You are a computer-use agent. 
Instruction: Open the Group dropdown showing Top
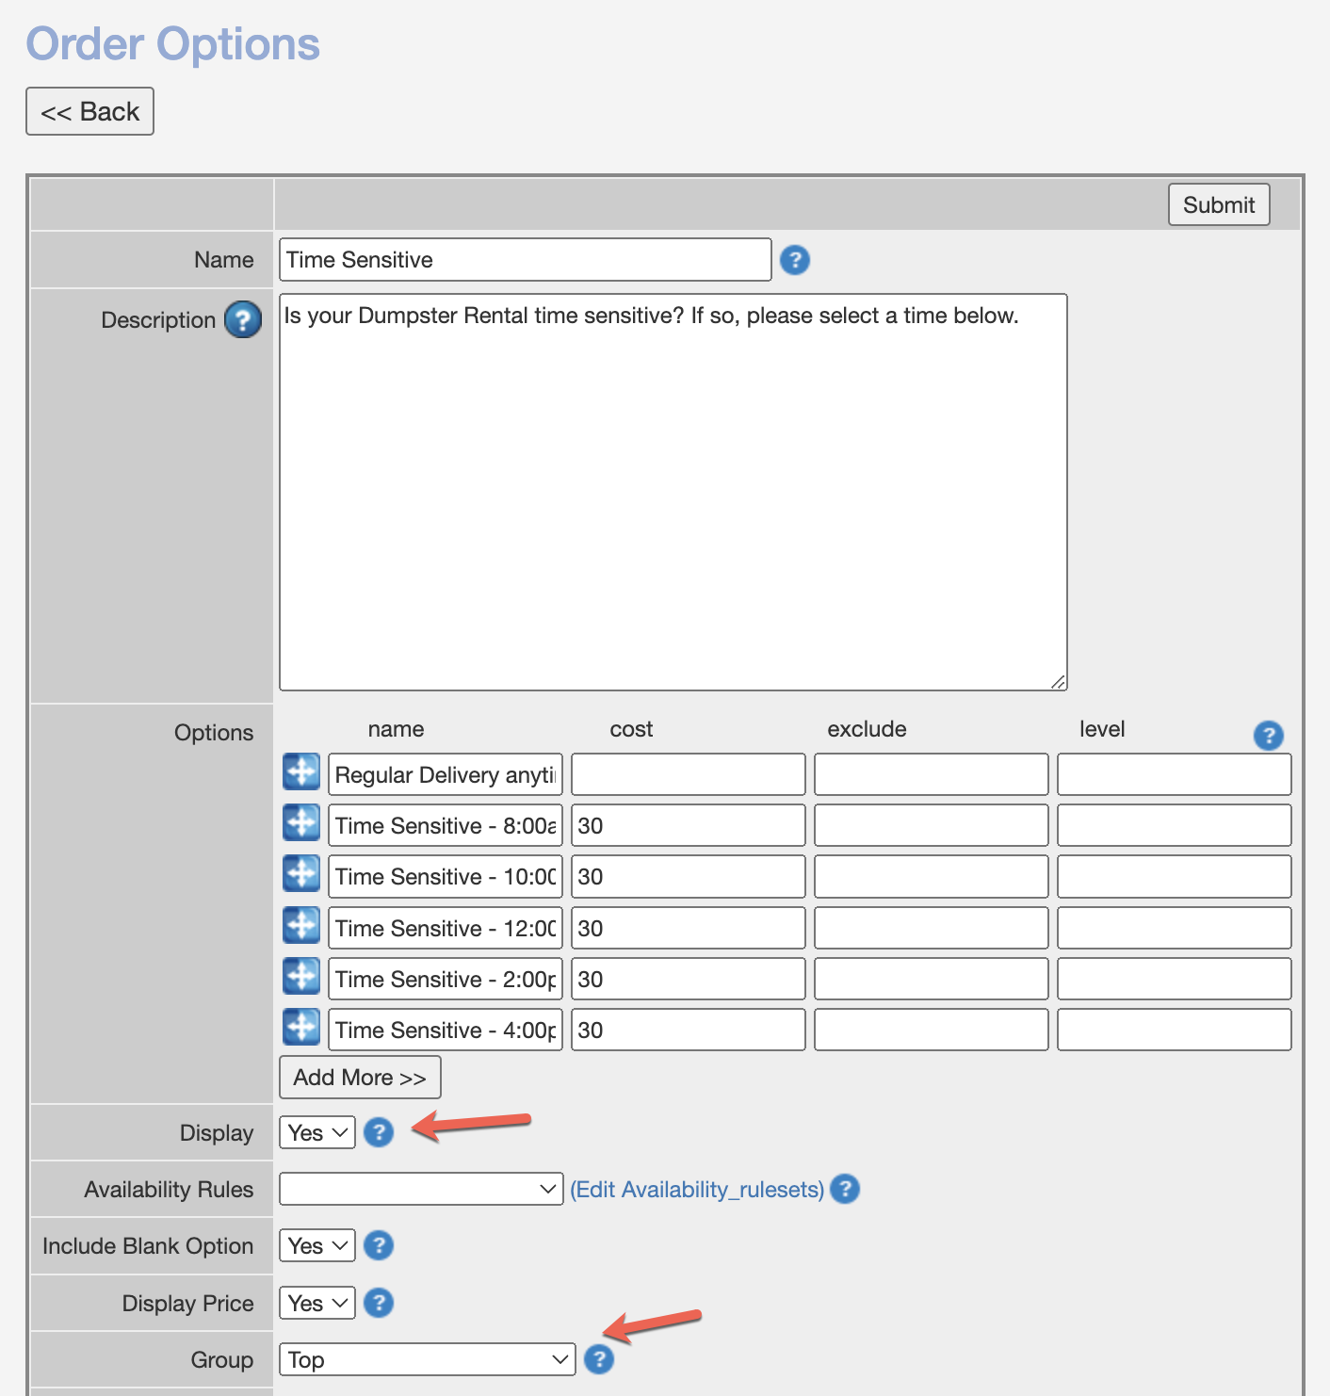click(427, 1359)
